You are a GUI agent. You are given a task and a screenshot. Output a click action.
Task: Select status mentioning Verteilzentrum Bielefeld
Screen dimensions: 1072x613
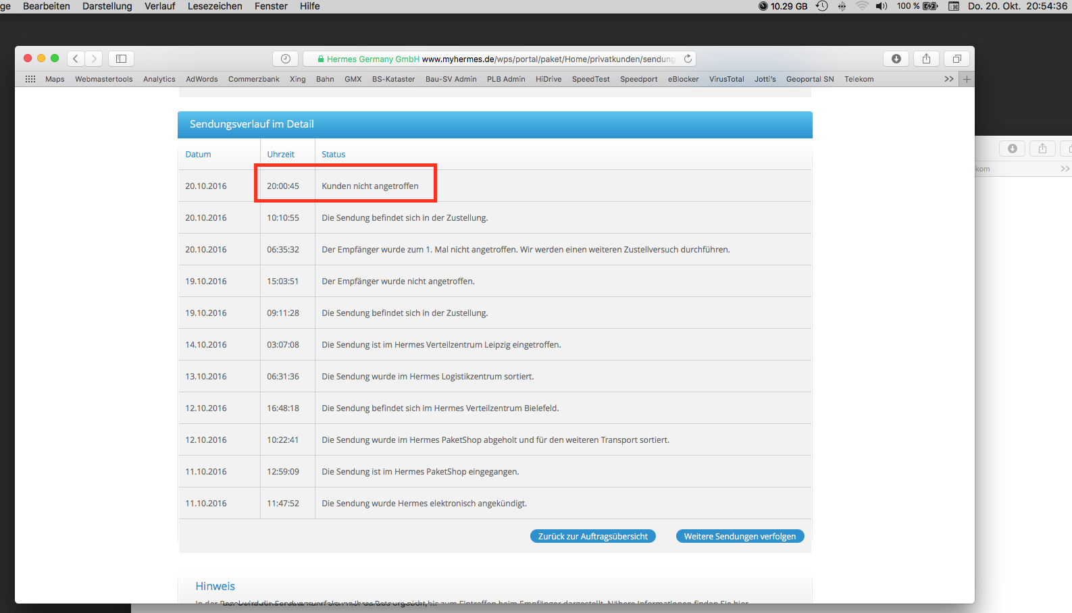click(440, 408)
